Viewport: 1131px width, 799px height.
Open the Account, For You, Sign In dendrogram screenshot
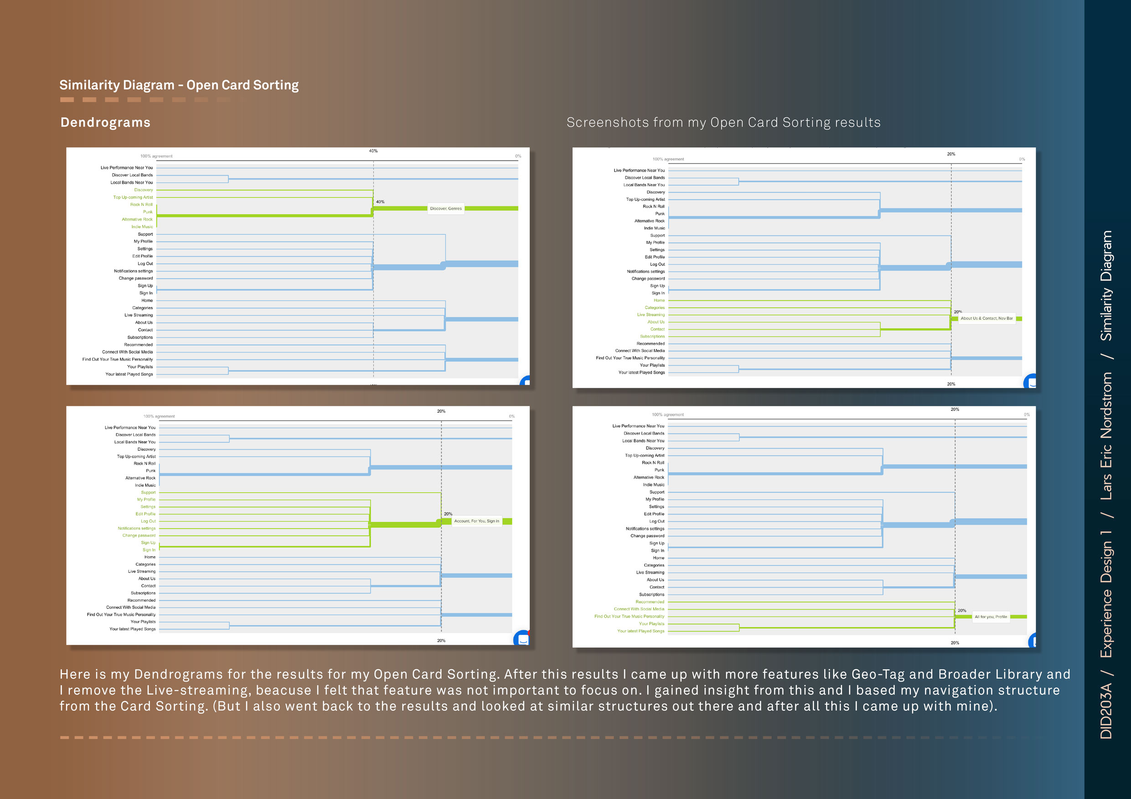click(298, 526)
